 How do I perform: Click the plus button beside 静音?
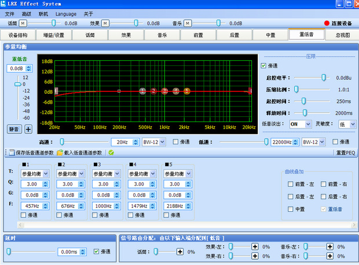[x=28, y=128]
